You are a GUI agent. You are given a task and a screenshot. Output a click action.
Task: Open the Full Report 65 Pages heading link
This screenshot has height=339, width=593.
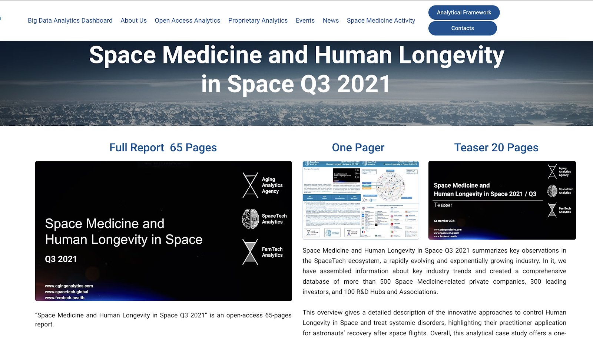[163, 148]
